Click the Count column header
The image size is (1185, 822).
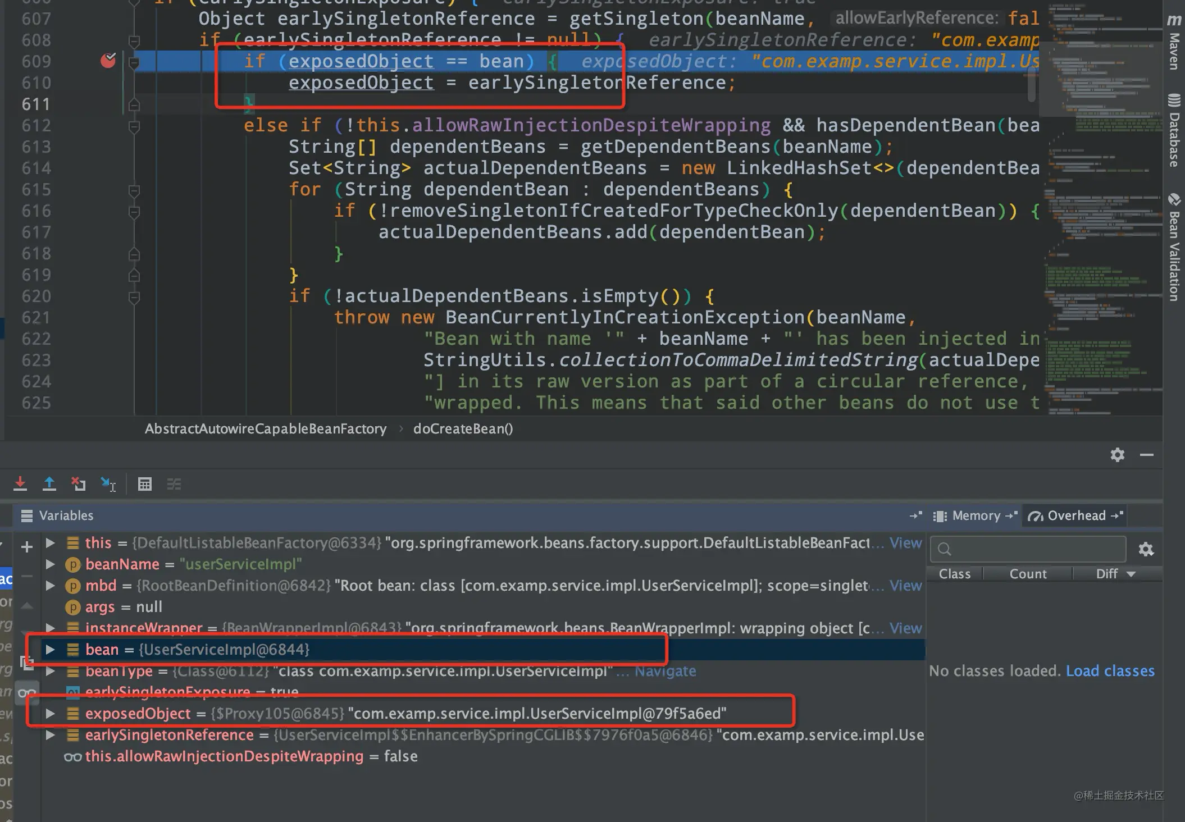pyautogui.click(x=1028, y=574)
